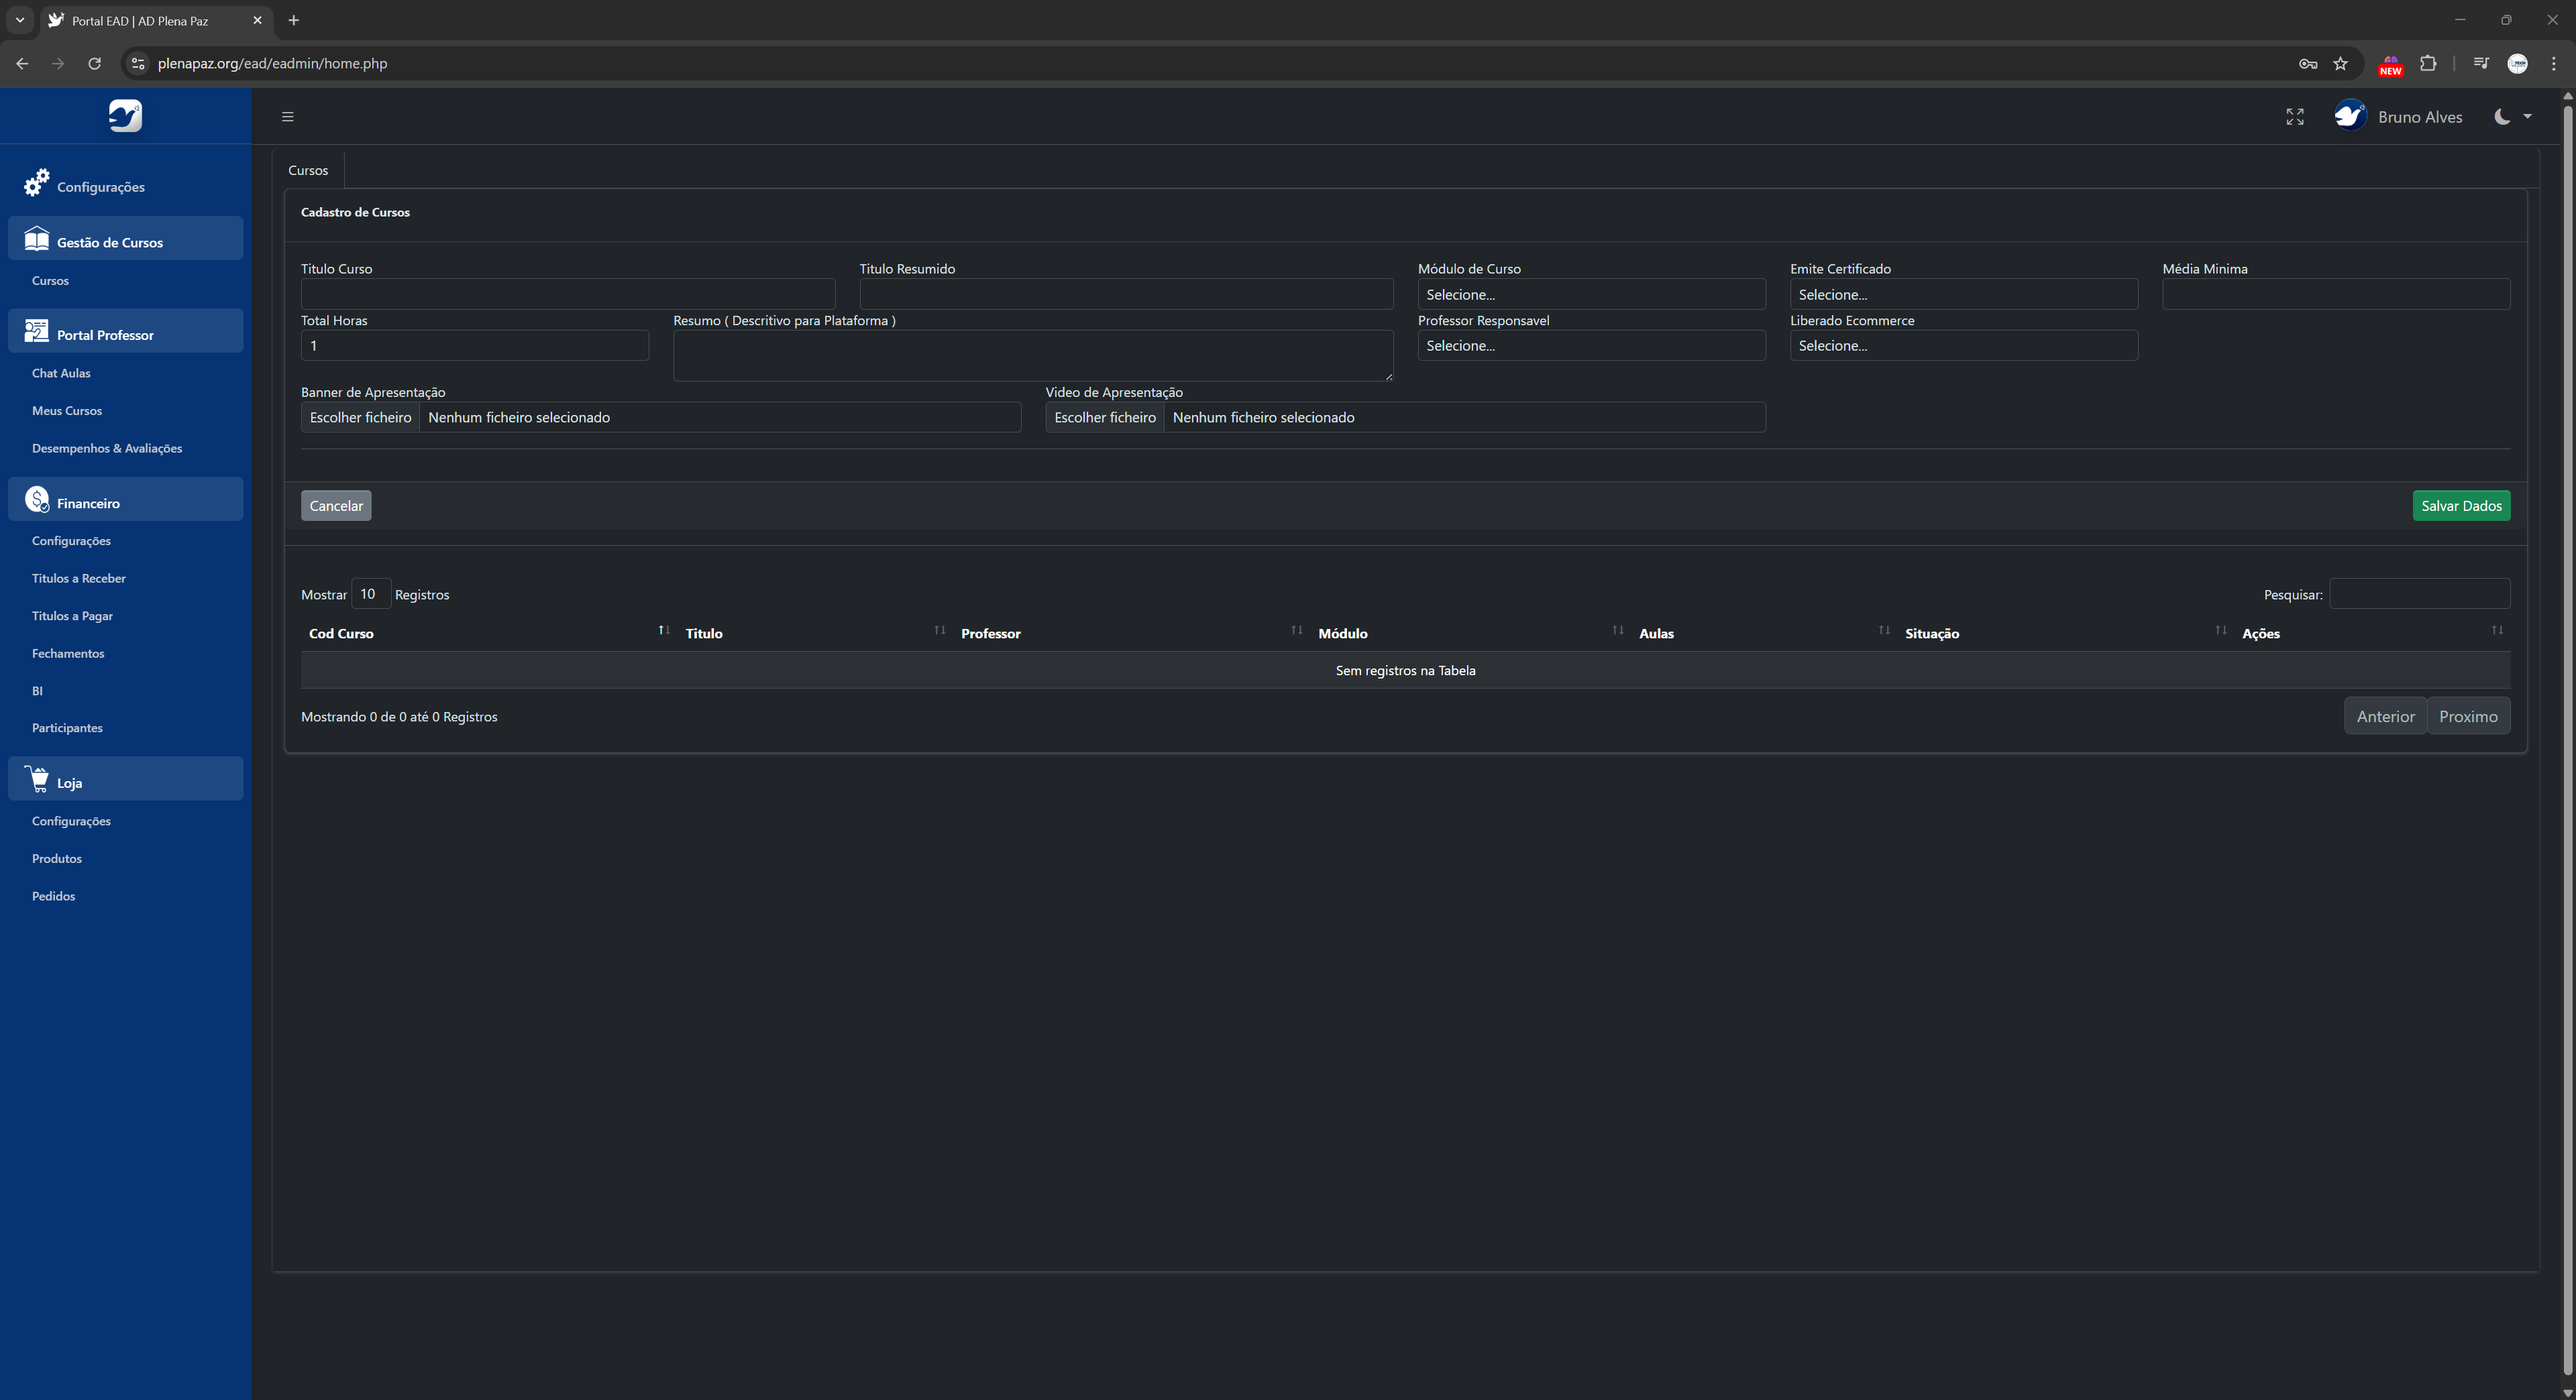The height and width of the screenshot is (1400, 2576).
Task: Click the Gestão de Cursos book icon
Action: (37, 239)
